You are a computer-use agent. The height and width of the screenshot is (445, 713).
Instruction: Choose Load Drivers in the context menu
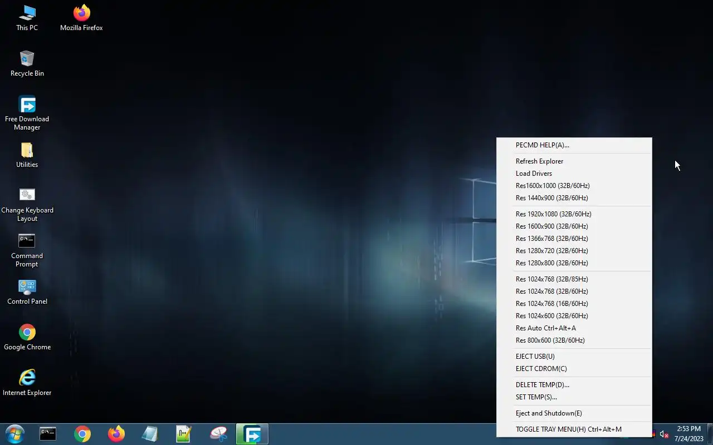pyautogui.click(x=574, y=174)
